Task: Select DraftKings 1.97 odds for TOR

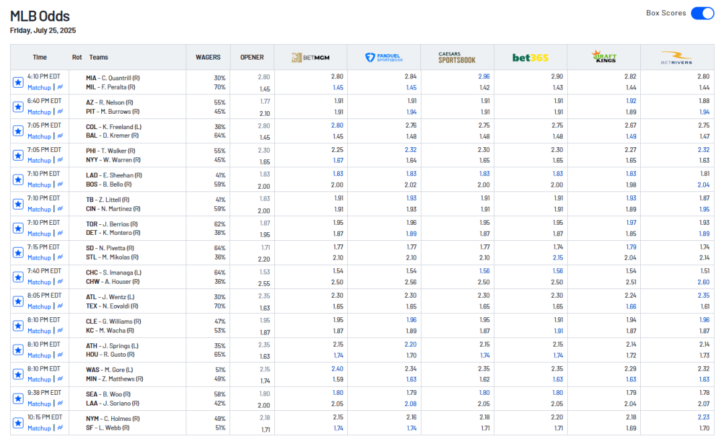Action: click(631, 223)
